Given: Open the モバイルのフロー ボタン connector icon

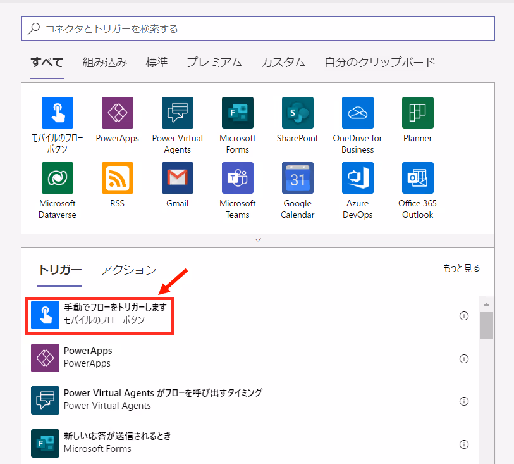Looking at the screenshot, I should tap(58, 113).
